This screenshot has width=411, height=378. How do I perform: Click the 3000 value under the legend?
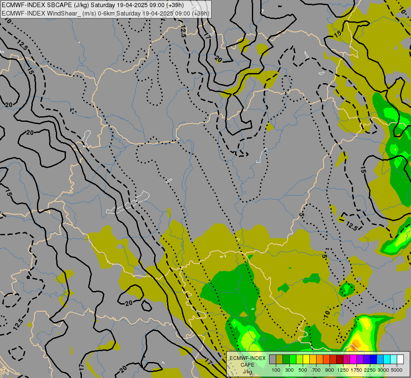tap(383, 370)
